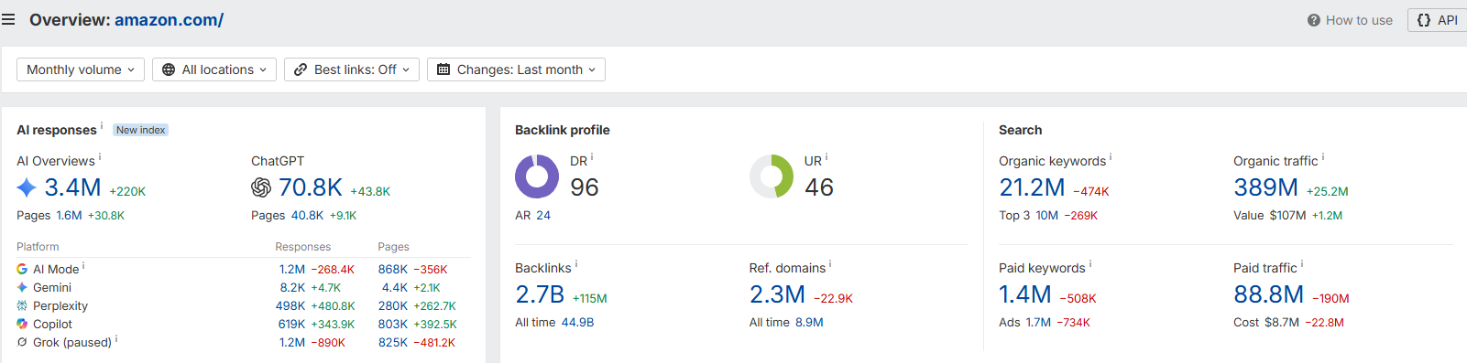The image size is (1467, 363).
Task: Open the Monthly volume dropdown
Action: click(81, 69)
